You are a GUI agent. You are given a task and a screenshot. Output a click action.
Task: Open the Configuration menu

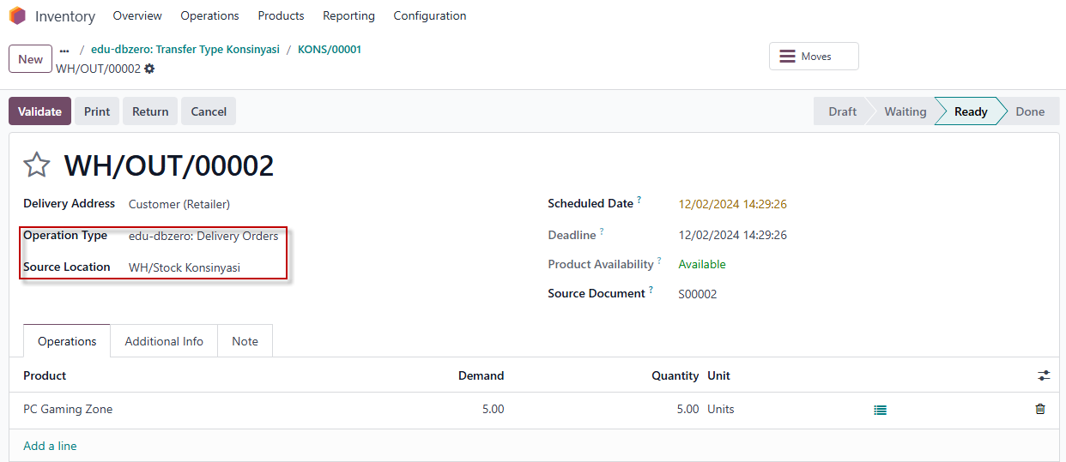click(x=430, y=15)
